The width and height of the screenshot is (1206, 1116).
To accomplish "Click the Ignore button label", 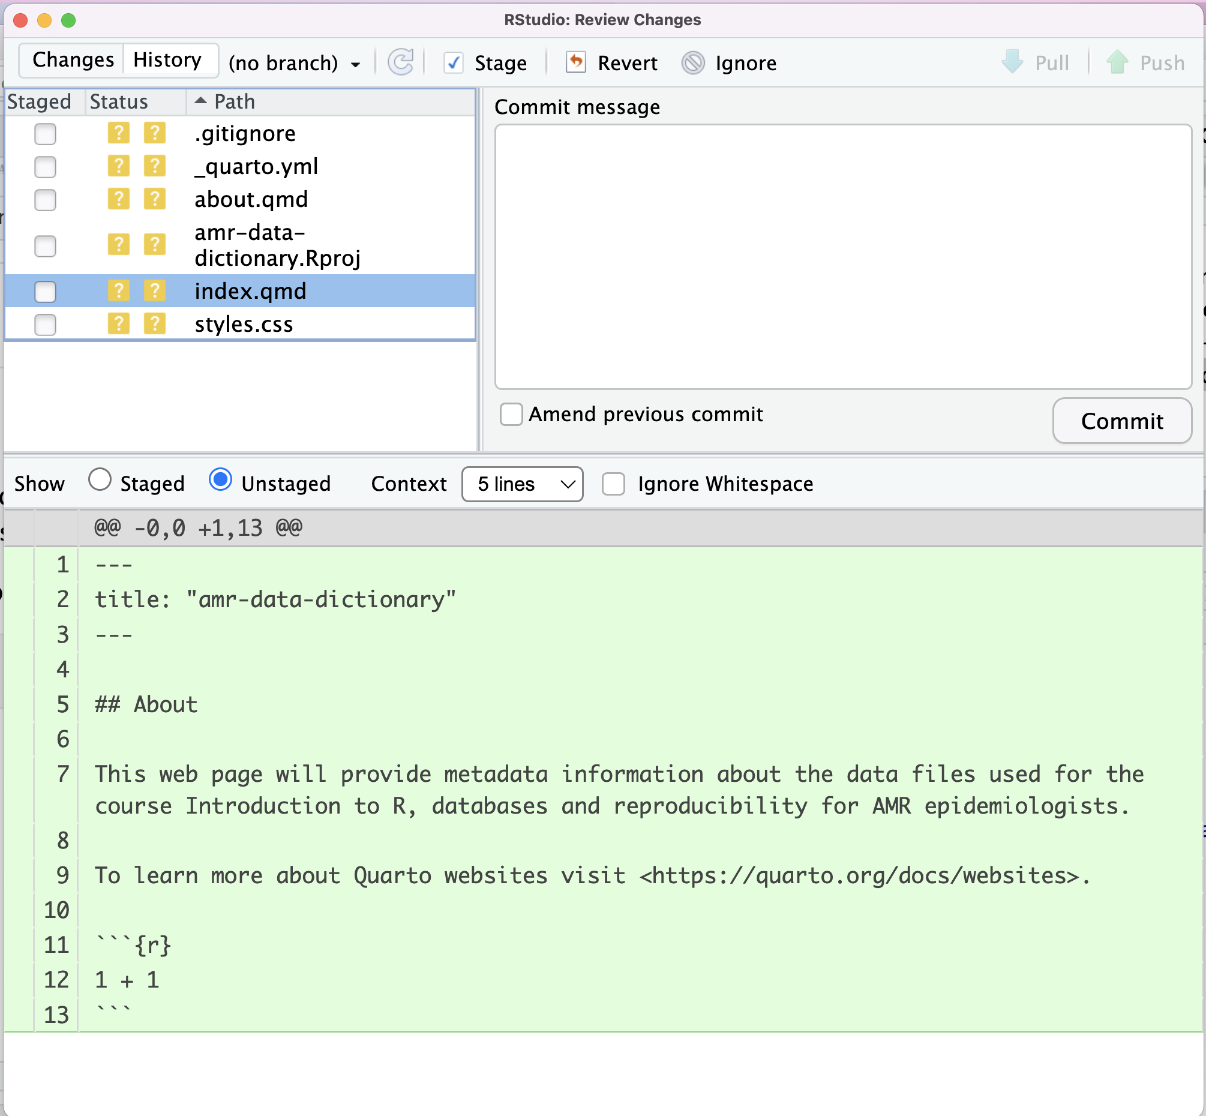I will click(x=746, y=63).
